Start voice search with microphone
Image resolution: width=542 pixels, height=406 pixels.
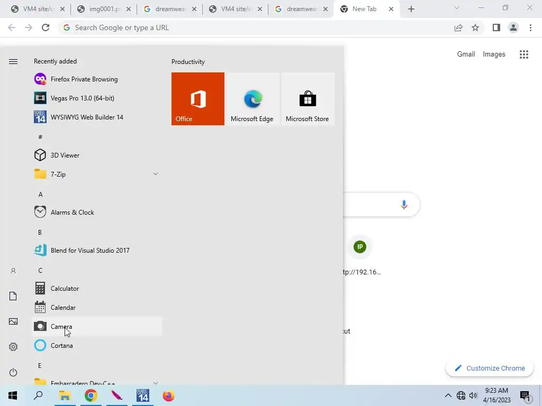click(404, 205)
